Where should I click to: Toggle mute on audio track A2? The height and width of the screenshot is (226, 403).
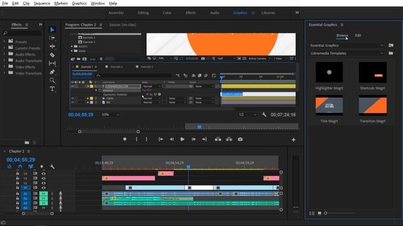[43, 198]
